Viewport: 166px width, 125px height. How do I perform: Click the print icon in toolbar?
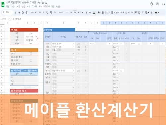23,13
